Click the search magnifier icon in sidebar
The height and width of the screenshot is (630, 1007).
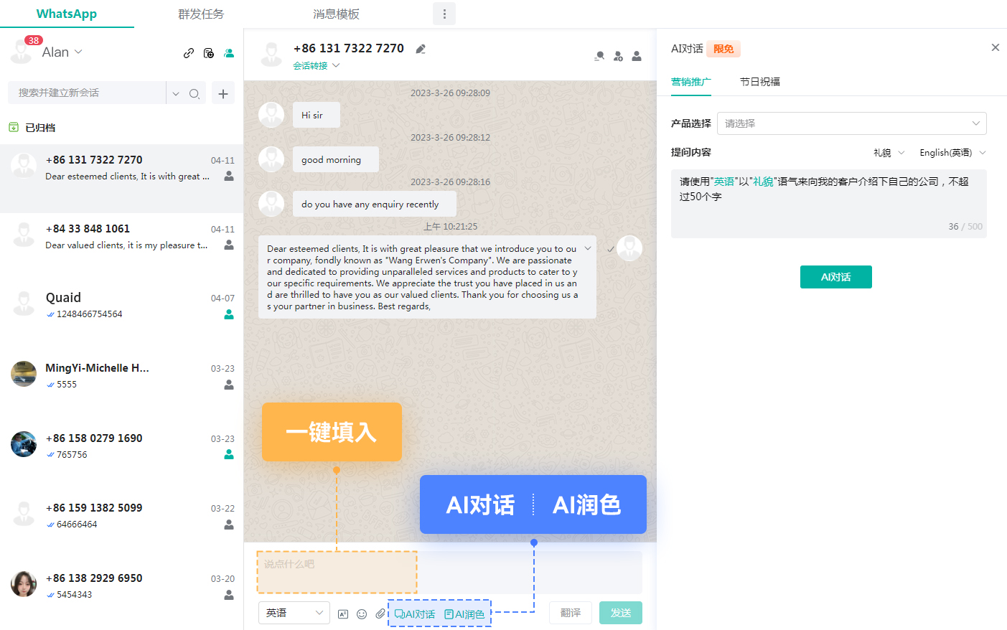click(194, 93)
